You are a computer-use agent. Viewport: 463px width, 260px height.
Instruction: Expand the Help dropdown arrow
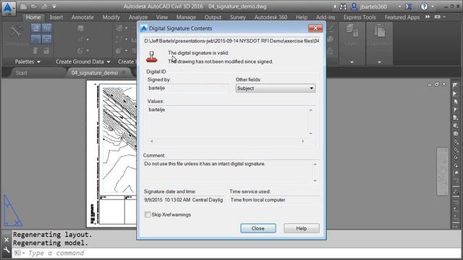click(x=433, y=6)
